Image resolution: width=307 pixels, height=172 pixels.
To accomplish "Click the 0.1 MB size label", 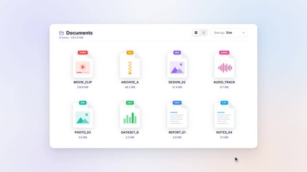I will 224,138.
